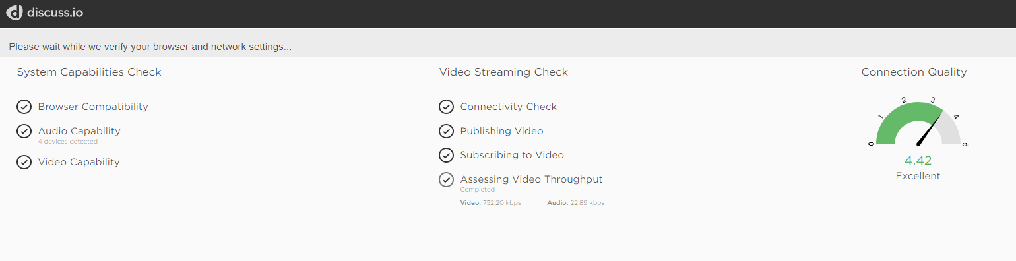Viewport: 1016px width, 261px height.
Task: Click the Excellent rating label
Action: click(918, 176)
